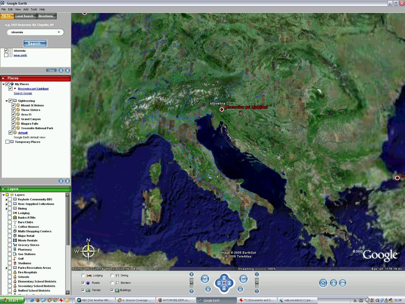Open the Tools menu
This screenshot has width=405, height=304.
[34, 9]
